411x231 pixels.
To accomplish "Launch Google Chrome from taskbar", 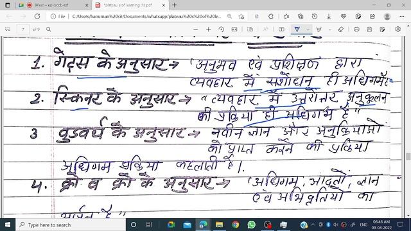I will click(x=236, y=225).
